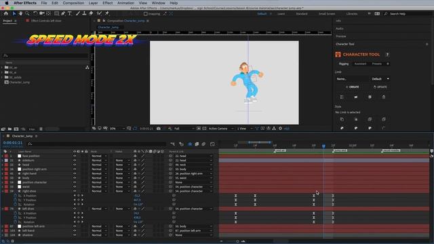Open the graph editor from timeline header
Screen dimensions: 434x244
[x=212, y=144]
